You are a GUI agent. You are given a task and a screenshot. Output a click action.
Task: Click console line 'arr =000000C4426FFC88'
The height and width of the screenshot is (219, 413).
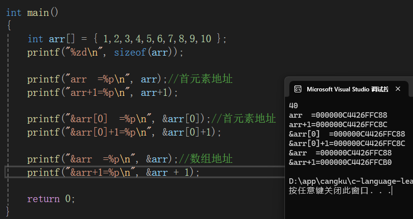click(x=338, y=115)
